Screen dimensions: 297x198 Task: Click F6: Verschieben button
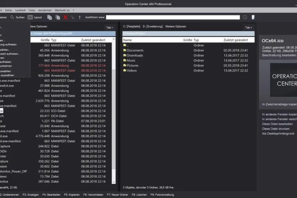coord(93,194)
